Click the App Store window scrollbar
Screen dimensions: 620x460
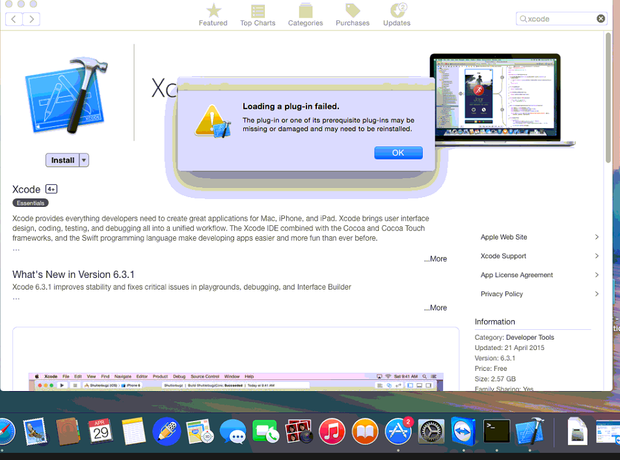[608, 98]
